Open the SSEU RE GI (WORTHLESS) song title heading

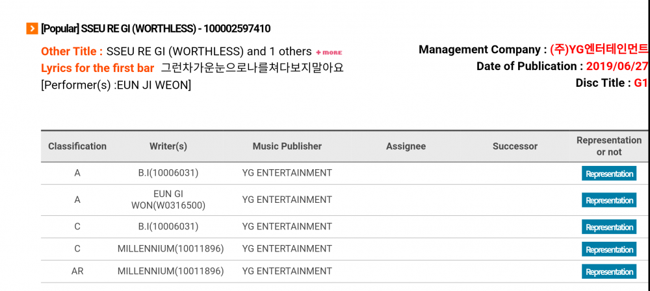[x=156, y=29]
